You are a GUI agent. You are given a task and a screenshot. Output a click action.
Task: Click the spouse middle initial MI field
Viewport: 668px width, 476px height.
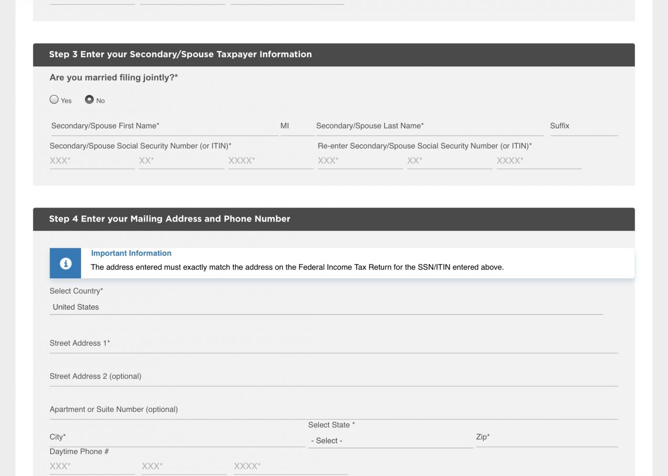pos(297,126)
